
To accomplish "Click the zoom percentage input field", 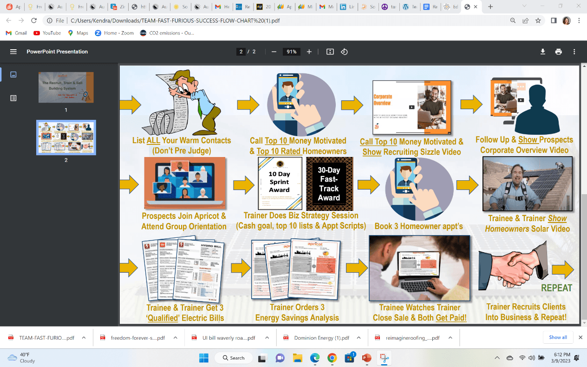I will (x=292, y=52).
